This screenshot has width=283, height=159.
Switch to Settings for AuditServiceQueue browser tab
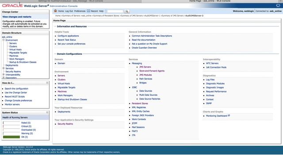coord(71,1)
